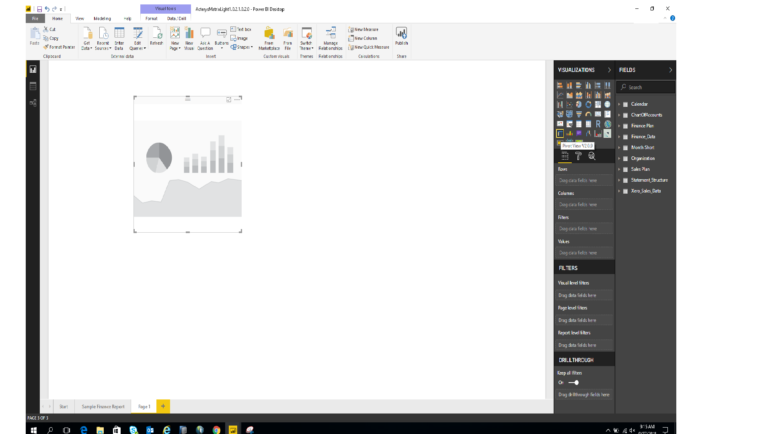This screenshot has width=772, height=434.
Task: Select the stacked bar chart visualization
Action: point(560,85)
